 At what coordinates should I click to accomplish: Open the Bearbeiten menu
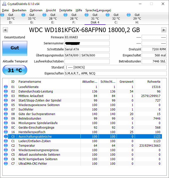(19, 10)
